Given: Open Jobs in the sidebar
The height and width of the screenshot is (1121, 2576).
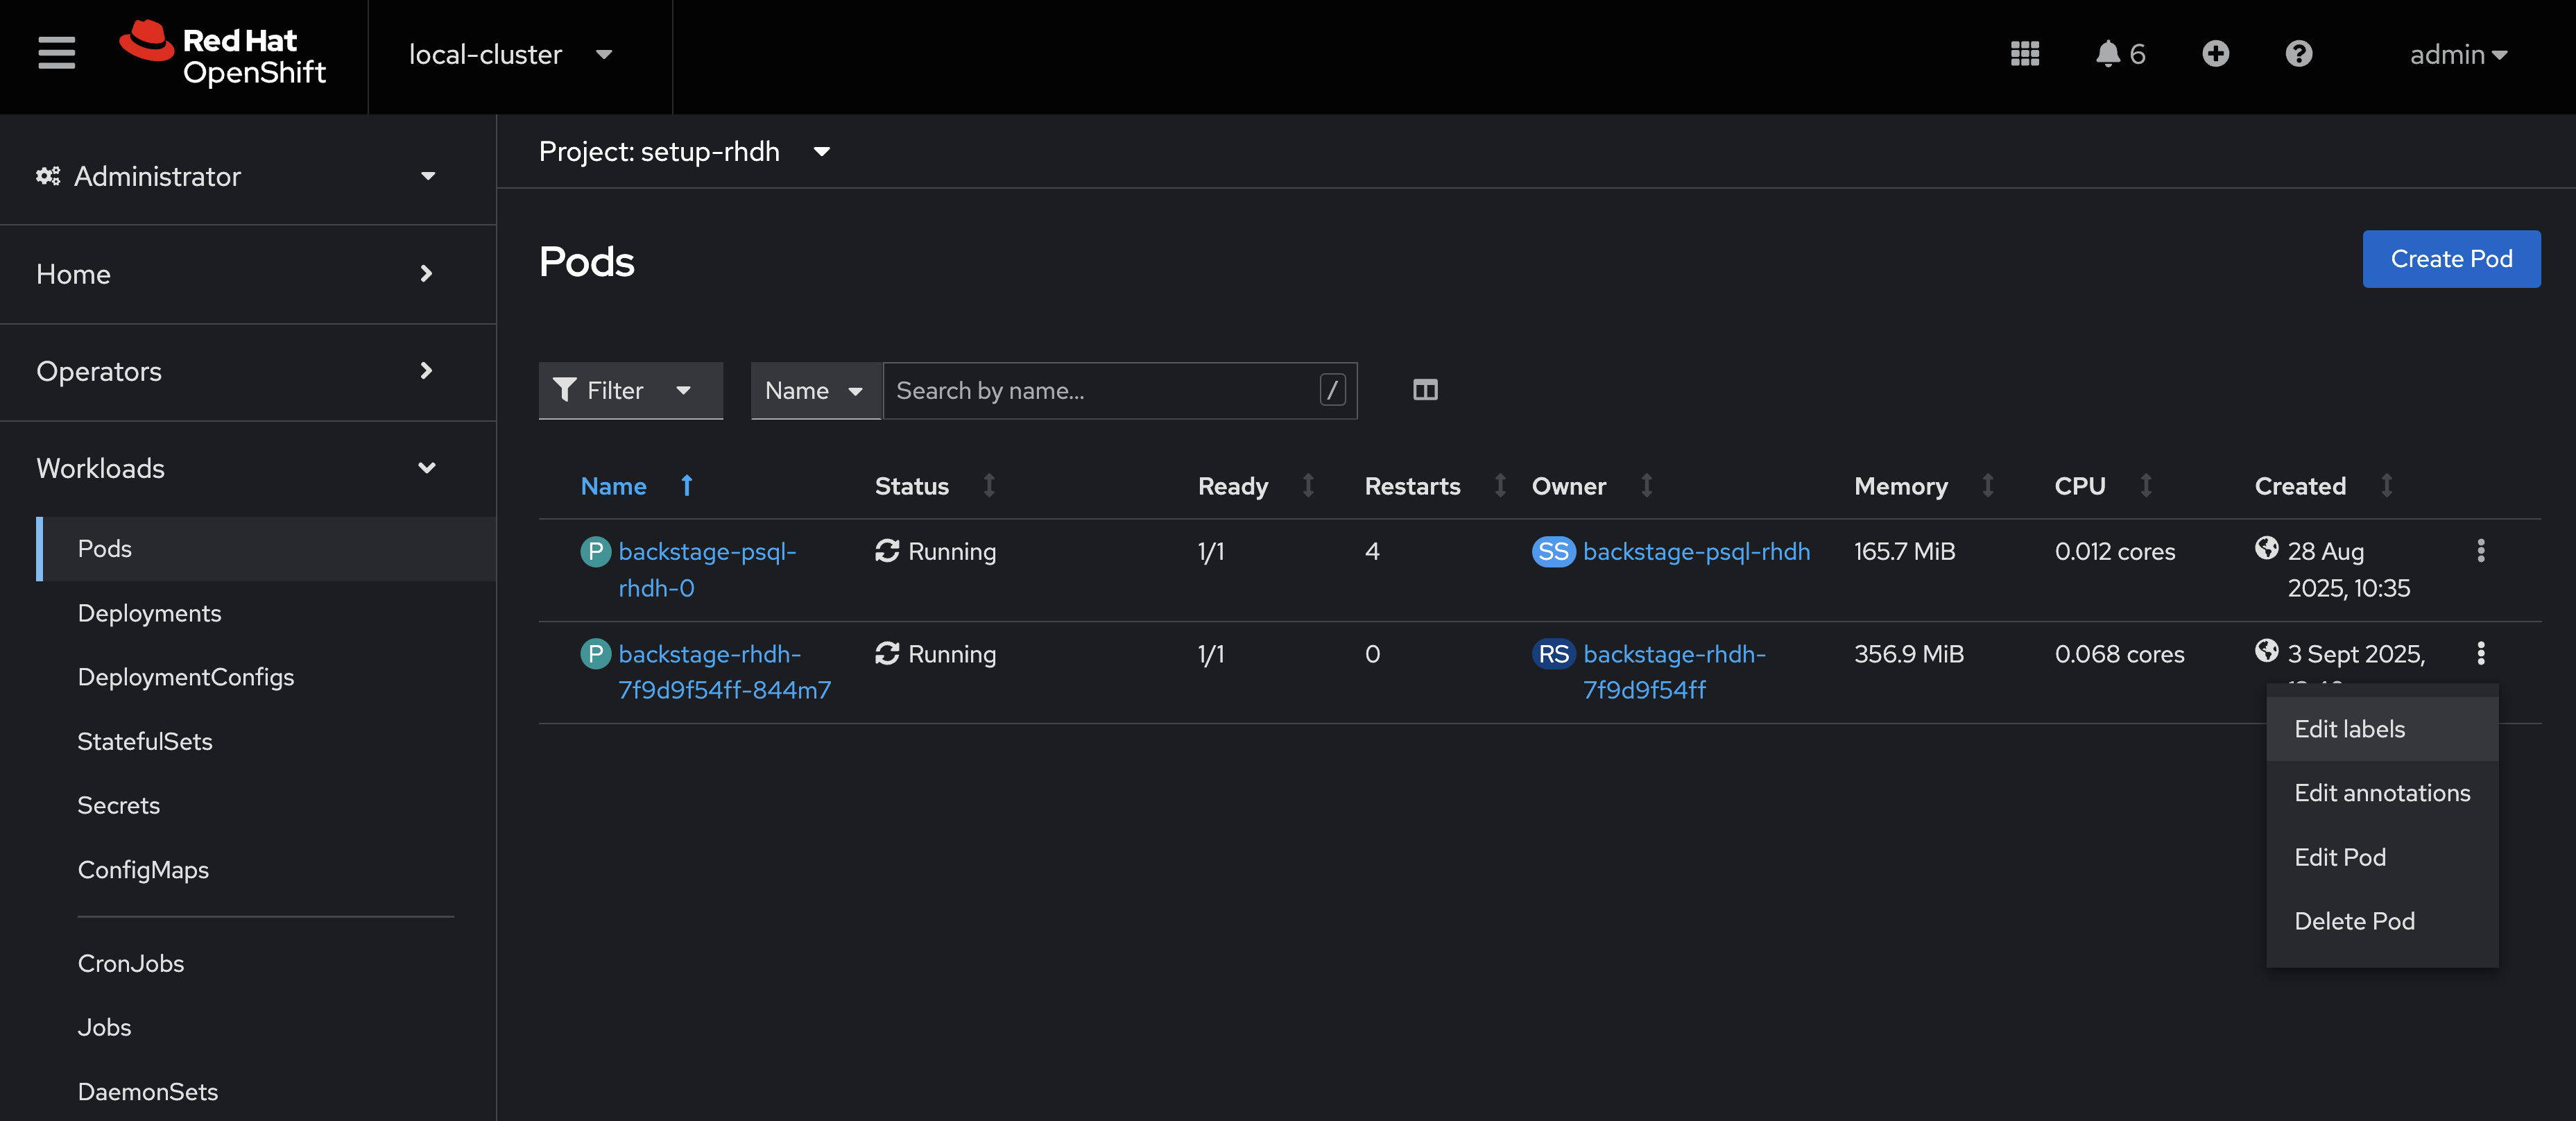Looking at the screenshot, I should click(266, 1027).
